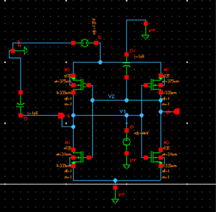216x212 pixels.
Task: Click the gate terminal of transistor M3
Action: [89, 85]
